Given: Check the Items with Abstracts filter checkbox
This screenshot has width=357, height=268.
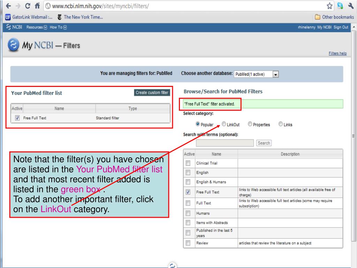Looking at the screenshot, I should [x=188, y=223].
